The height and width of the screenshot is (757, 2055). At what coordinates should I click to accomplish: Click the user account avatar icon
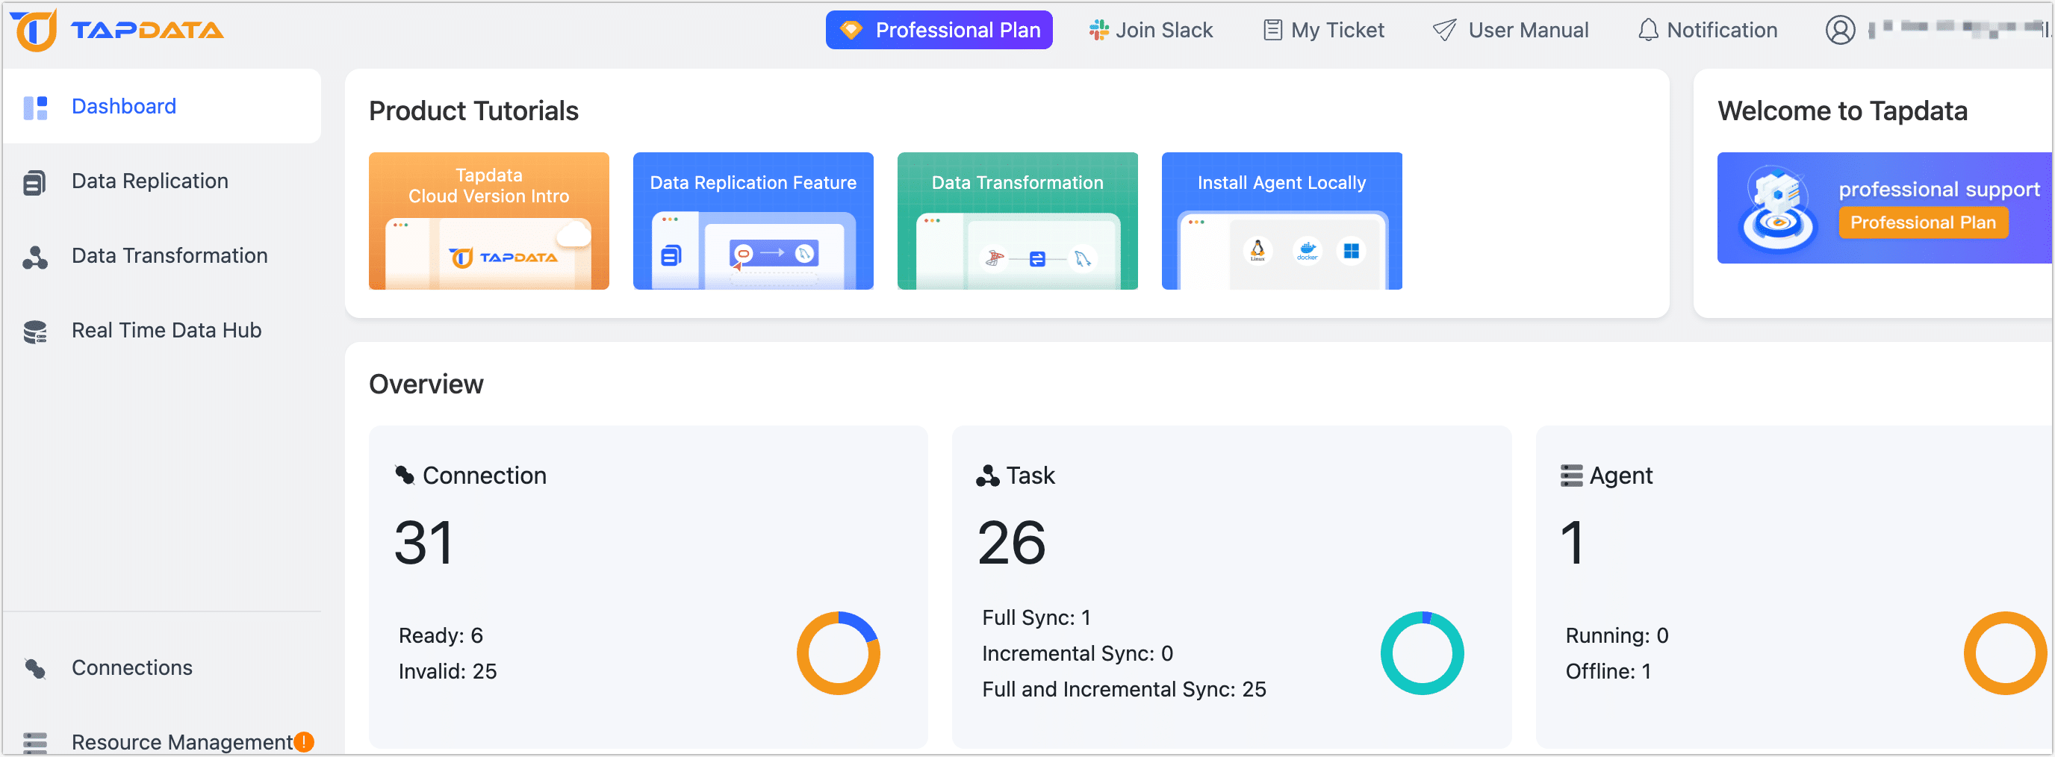[x=1840, y=31]
